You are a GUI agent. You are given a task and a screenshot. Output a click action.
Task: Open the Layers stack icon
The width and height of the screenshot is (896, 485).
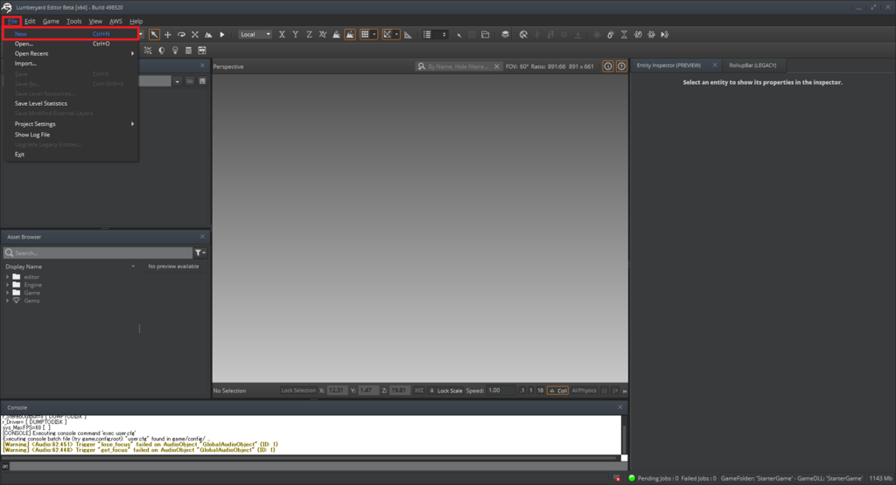[x=505, y=35]
